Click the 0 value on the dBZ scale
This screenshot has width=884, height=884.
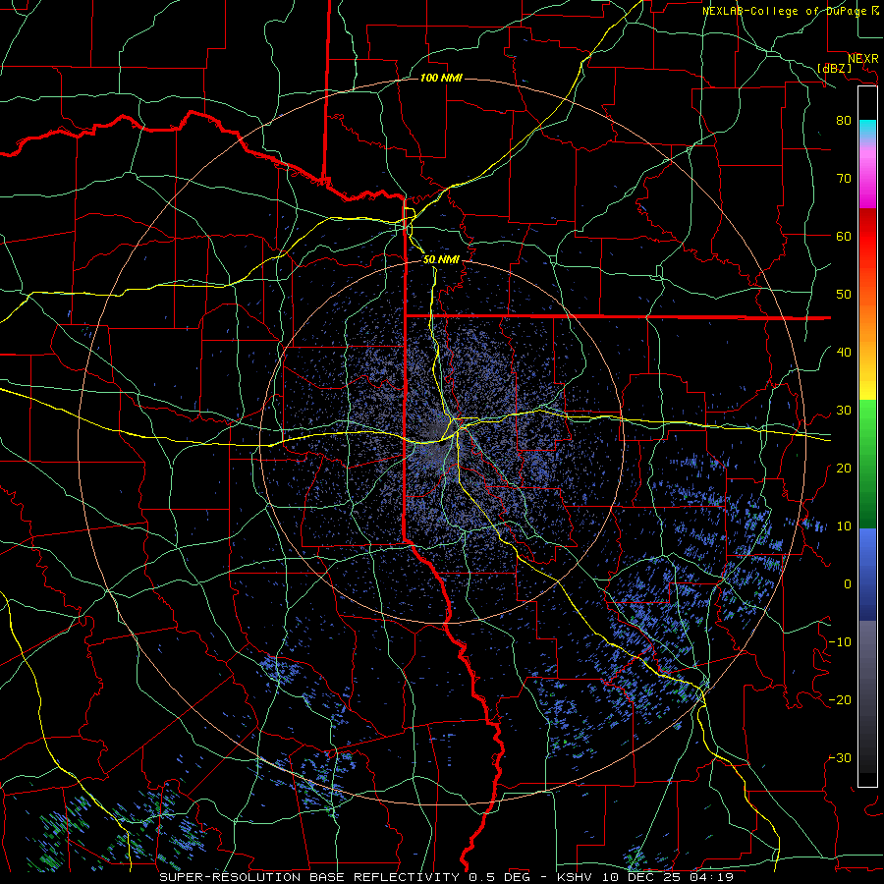click(x=848, y=584)
